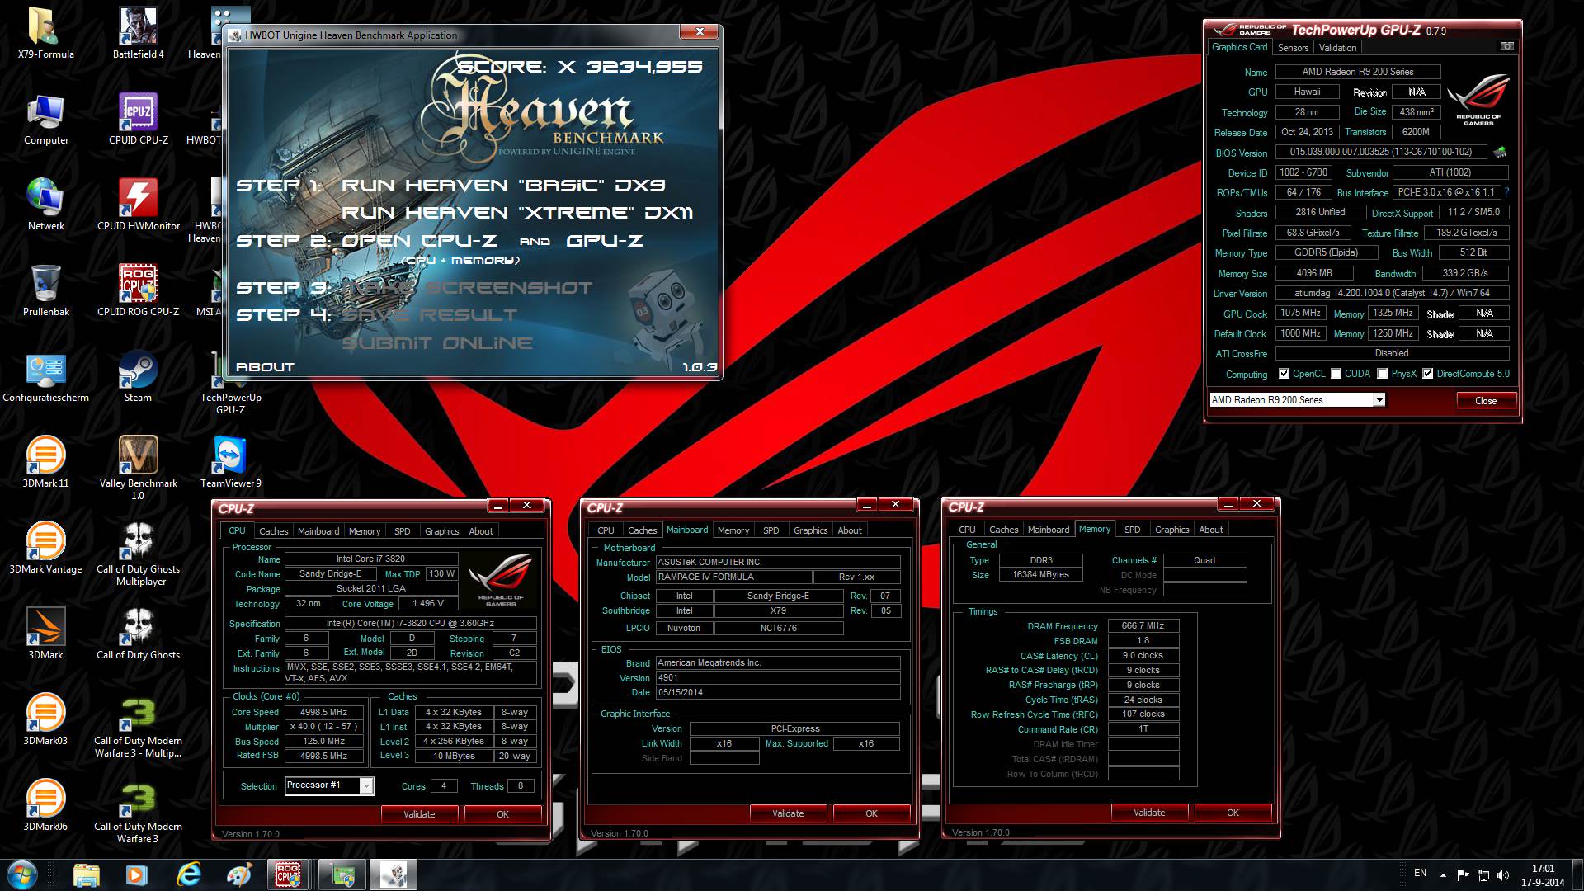The image size is (1584, 891).
Task: Click DRAM Frequency value 666.7 MHz
Action: point(1143,626)
